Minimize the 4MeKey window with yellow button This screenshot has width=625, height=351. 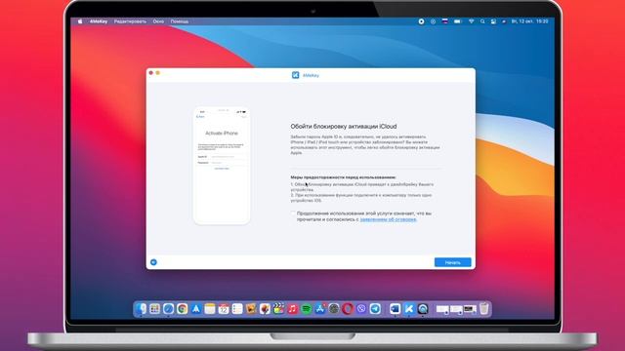pos(158,73)
